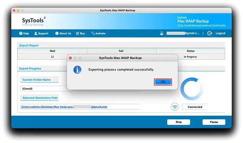243x143 pixels.
Task: Click the Support person icon
Action: (x=36, y=33)
